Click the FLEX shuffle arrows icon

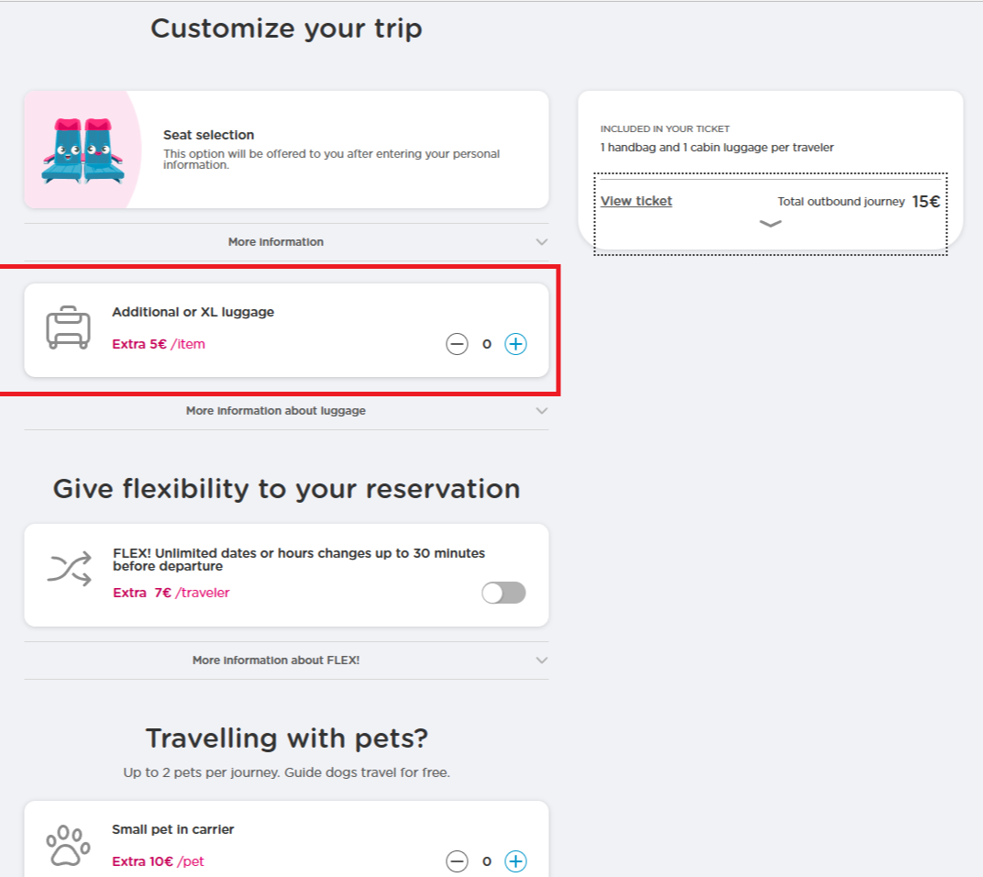coord(69,569)
